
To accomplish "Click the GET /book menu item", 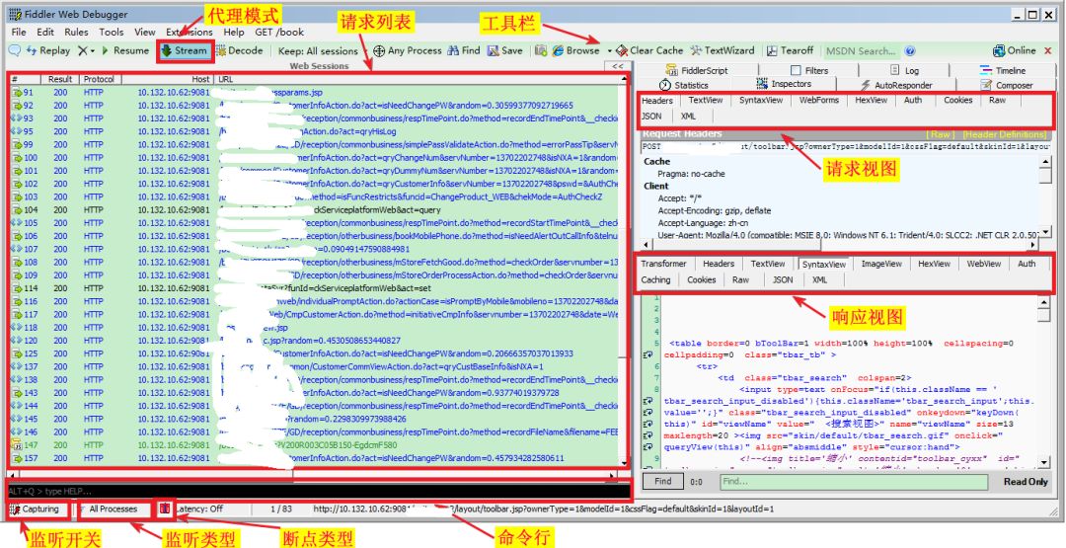I will (279, 32).
